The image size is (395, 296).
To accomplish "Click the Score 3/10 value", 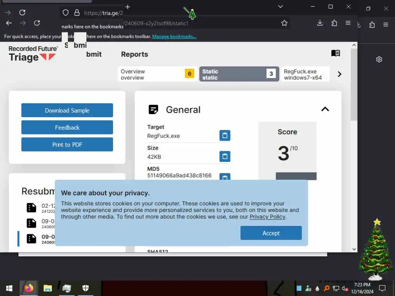I will [x=287, y=153].
